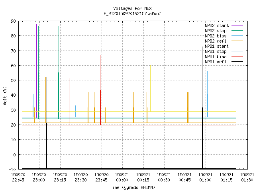The height and width of the screenshot is (191, 255).
Task: Click the x-axis label '150920 22:45'
Action: pos(18,177)
